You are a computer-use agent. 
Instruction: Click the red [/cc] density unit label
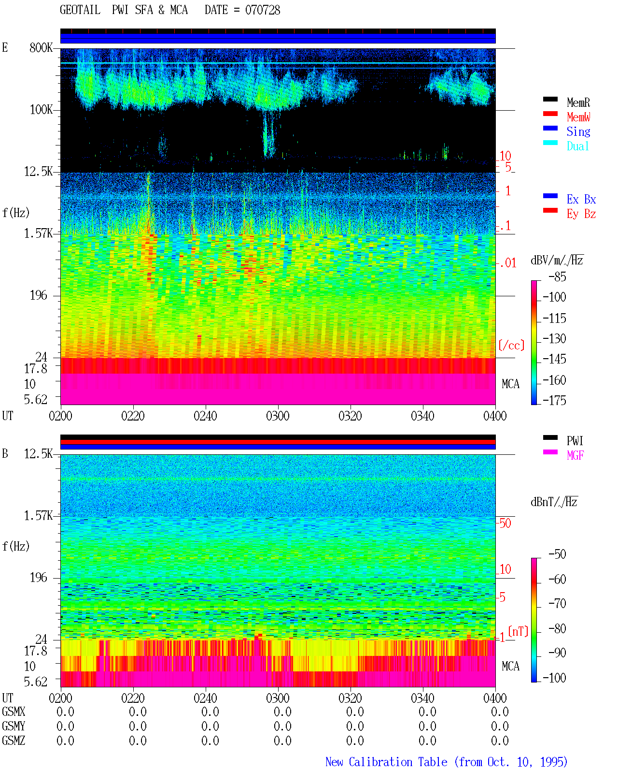511,345
